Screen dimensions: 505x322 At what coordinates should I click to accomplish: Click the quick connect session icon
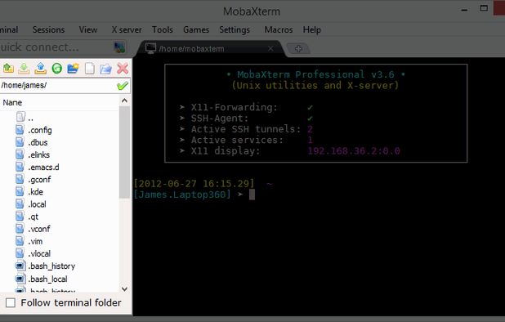[119, 47]
